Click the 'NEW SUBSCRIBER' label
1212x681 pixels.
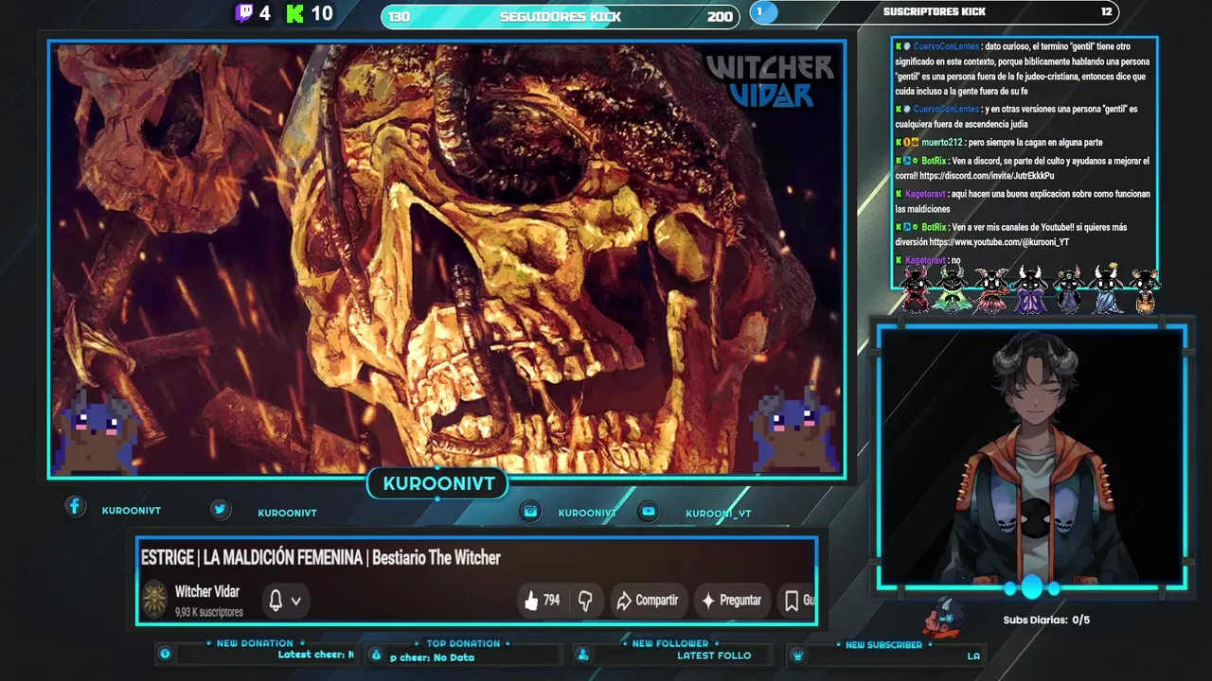click(883, 644)
